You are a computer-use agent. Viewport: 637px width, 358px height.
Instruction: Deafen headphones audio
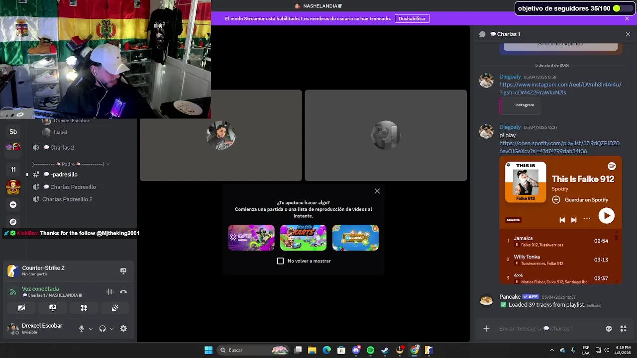(103, 329)
